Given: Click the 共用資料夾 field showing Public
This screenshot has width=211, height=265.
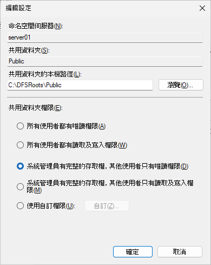Looking at the screenshot, I should (x=105, y=61).
